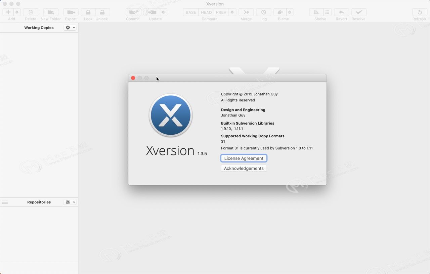Click the 'Copyright © 2019 Jonathan Guy' text
430x274 pixels.
[249, 94]
